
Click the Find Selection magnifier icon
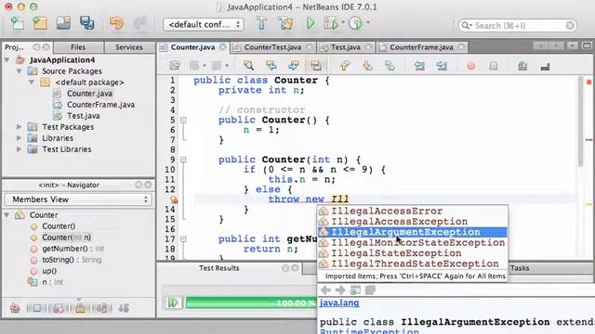tap(248, 66)
